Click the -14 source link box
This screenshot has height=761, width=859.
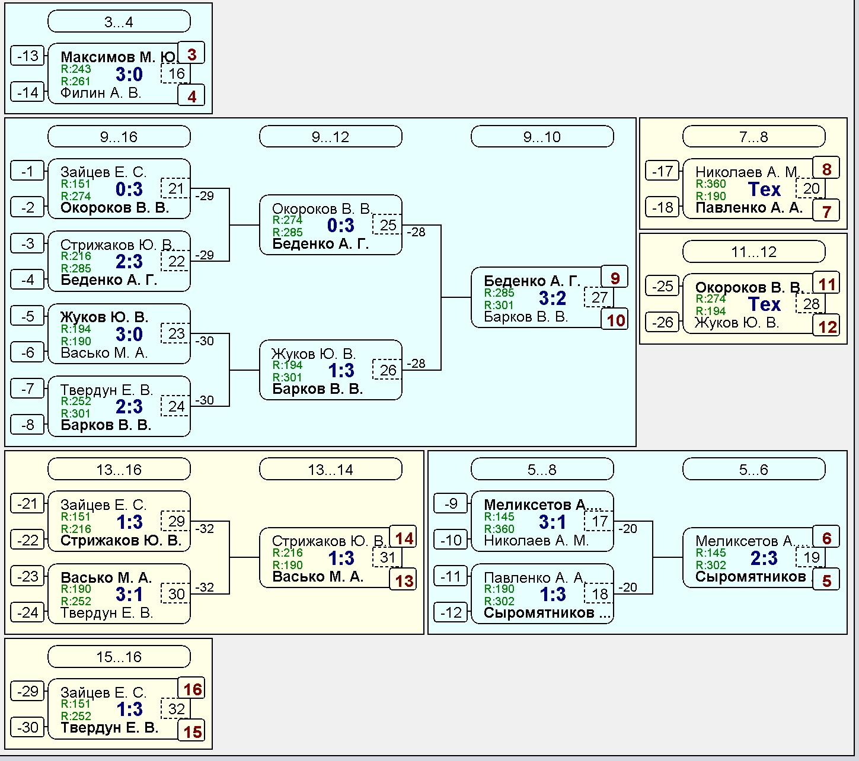coord(27,92)
